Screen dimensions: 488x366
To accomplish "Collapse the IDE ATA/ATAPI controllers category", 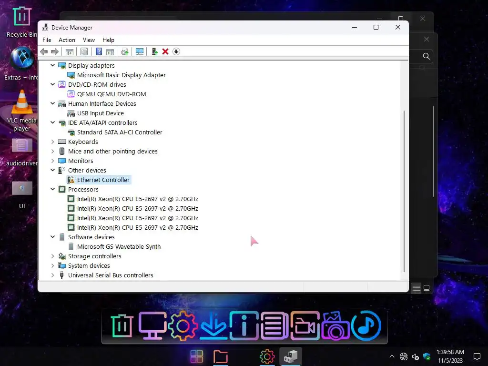I will click(x=52, y=122).
